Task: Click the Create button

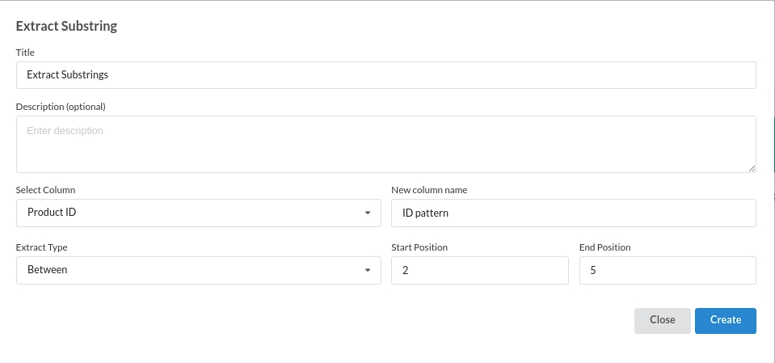Action: click(726, 321)
